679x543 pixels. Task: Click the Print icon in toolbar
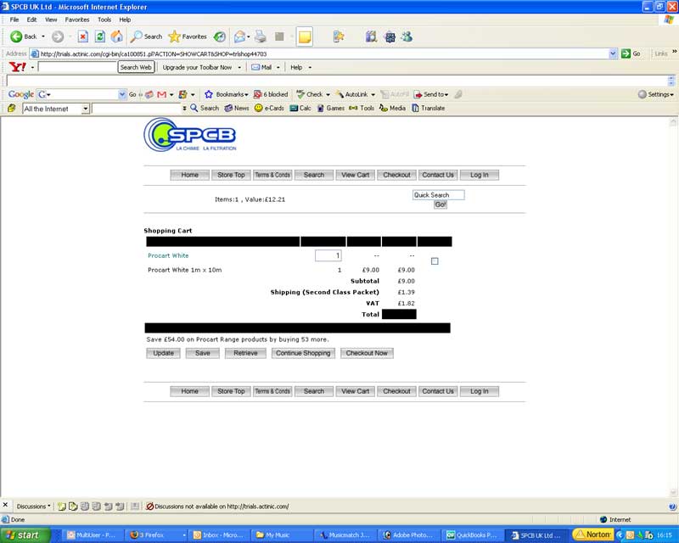click(x=261, y=36)
